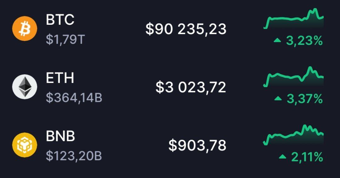Click the BTC market cap $1,79T
This screenshot has width=340, height=178.
(65, 40)
